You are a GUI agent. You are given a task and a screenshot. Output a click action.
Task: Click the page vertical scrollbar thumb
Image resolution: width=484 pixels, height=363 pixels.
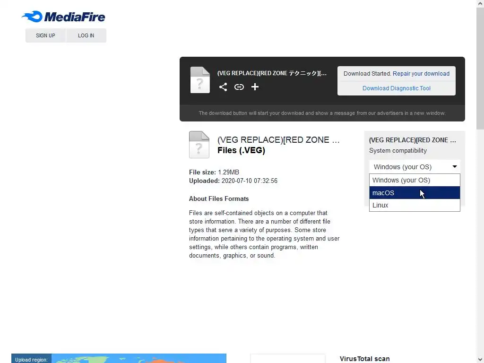(x=480, y=69)
